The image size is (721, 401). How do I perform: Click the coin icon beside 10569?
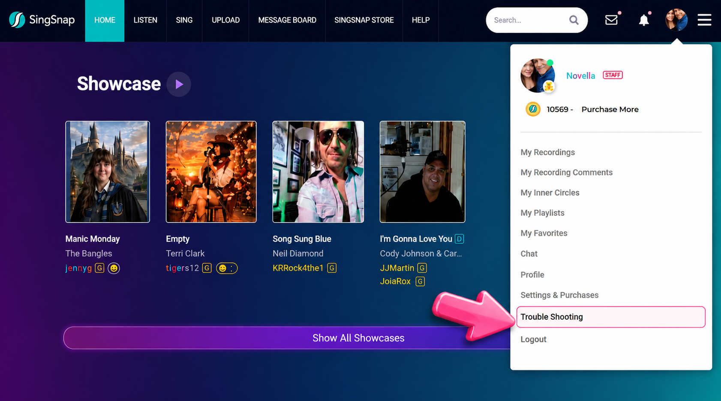533,109
